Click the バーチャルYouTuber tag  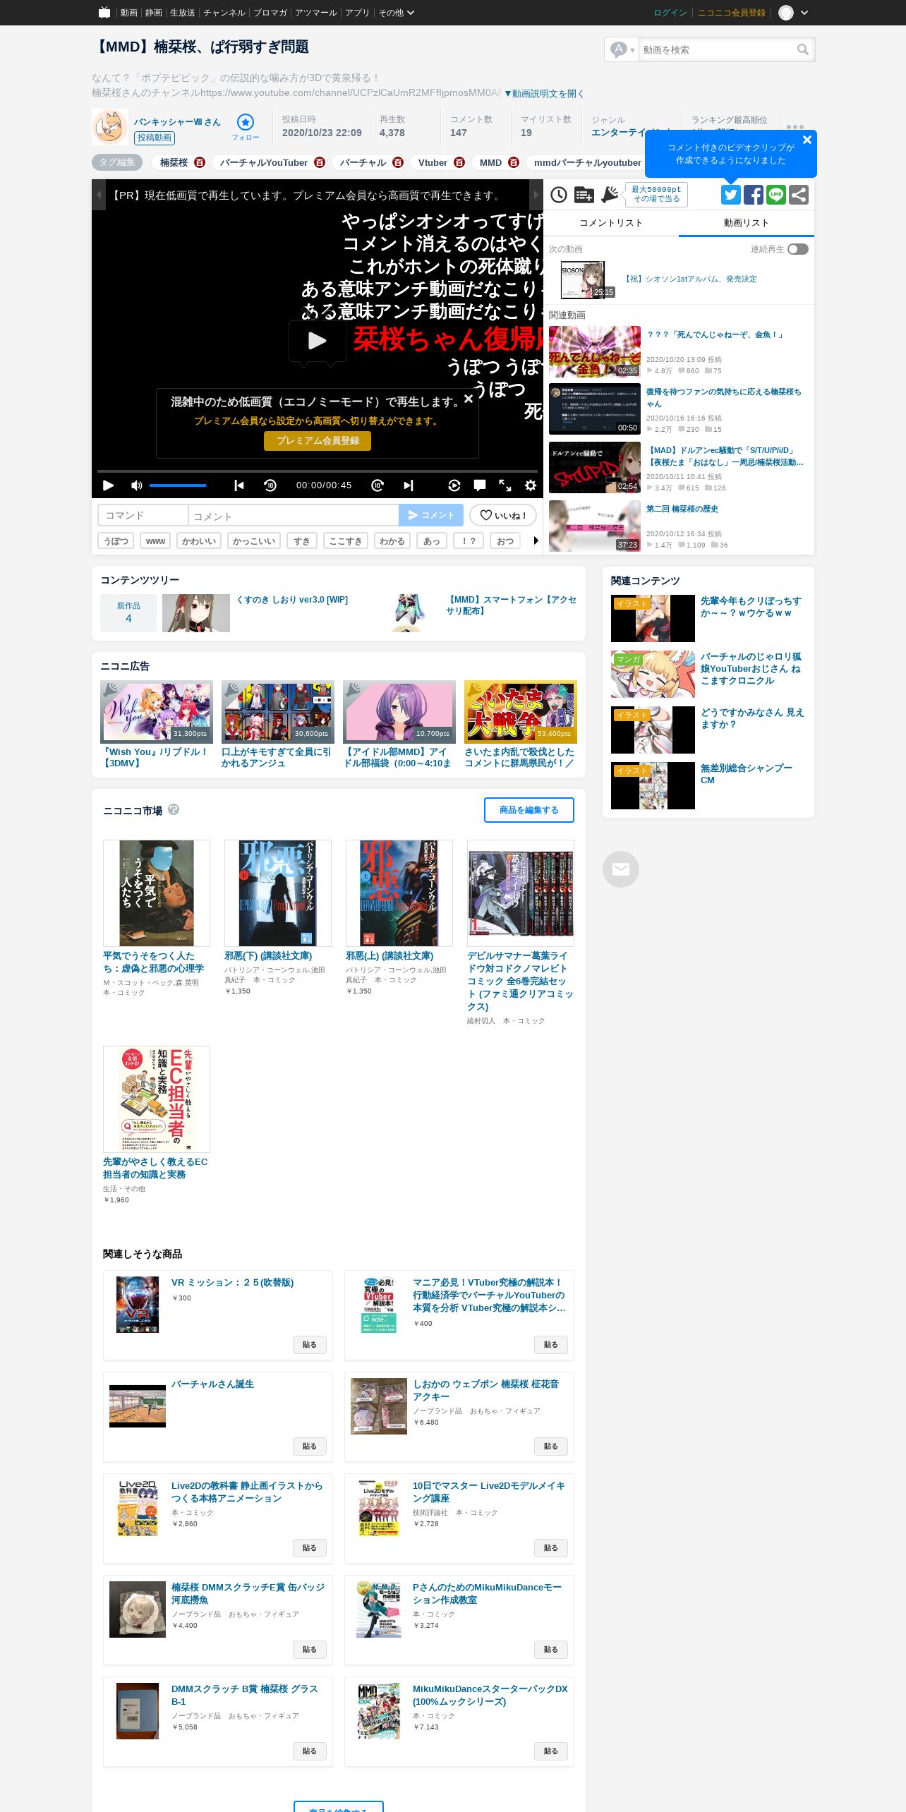click(264, 162)
